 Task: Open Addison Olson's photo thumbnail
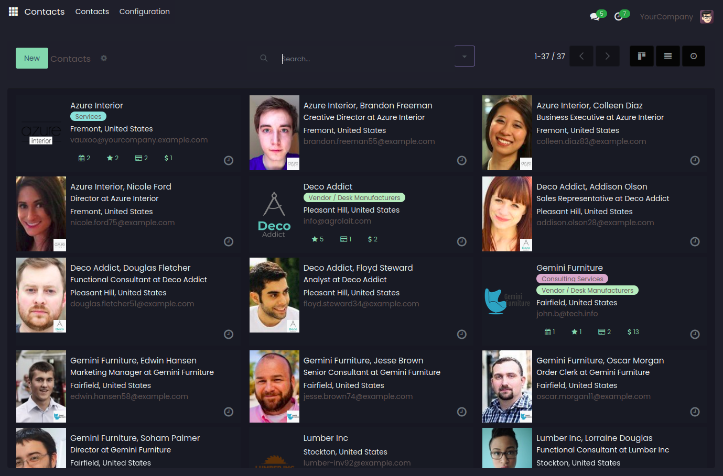pyautogui.click(x=508, y=214)
